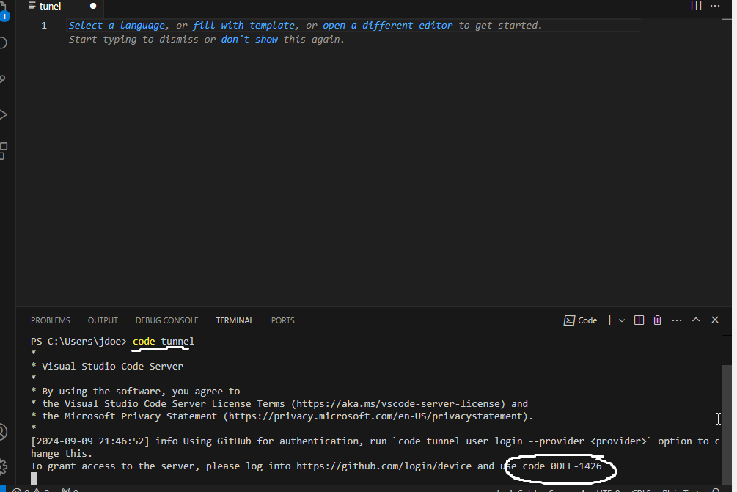Image resolution: width=737 pixels, height=492 pixels.
Task: Kill the terminal with the trash icon
Action: [x=656, y=320]
